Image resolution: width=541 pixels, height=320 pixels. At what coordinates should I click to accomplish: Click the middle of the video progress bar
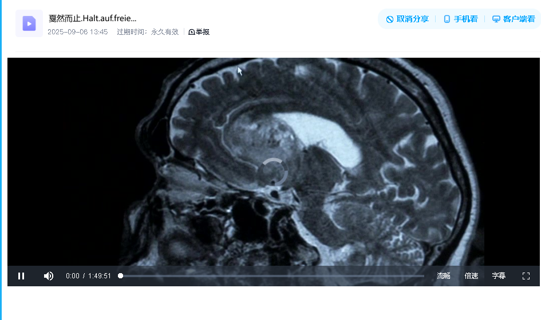point(273,276)
